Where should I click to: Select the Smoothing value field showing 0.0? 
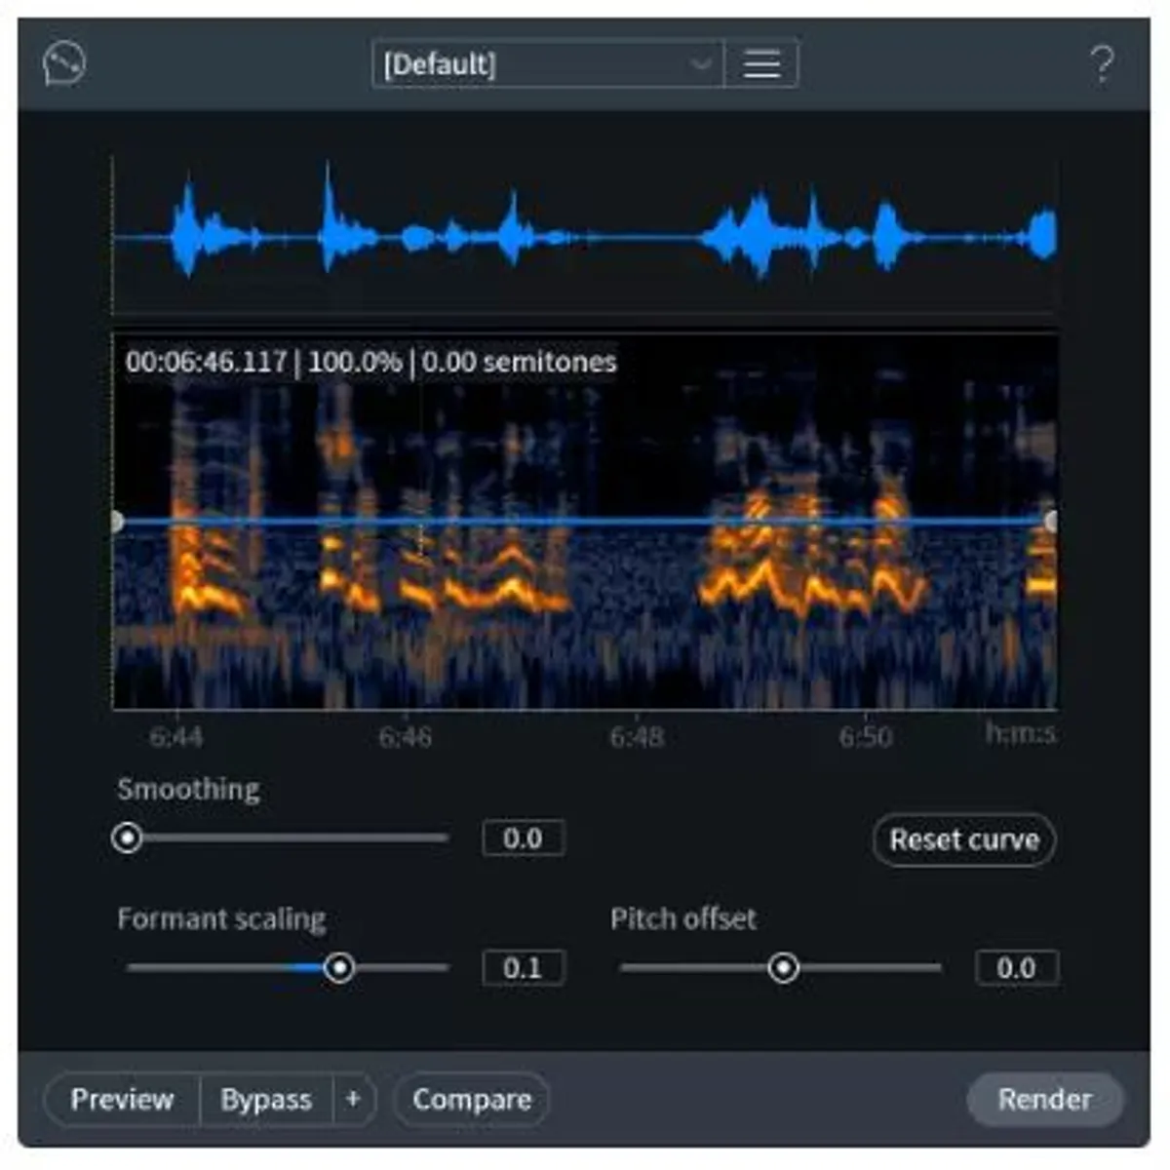(523, 838)
